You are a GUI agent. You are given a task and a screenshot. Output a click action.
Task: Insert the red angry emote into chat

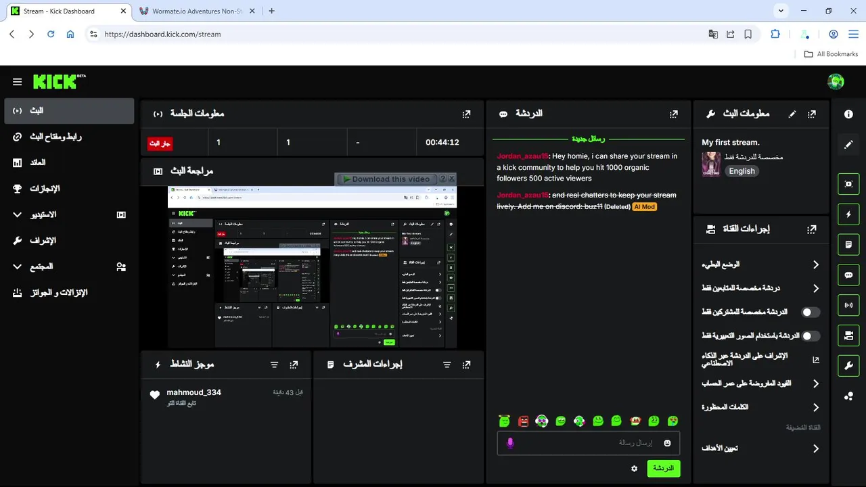(x=523, y=421)
